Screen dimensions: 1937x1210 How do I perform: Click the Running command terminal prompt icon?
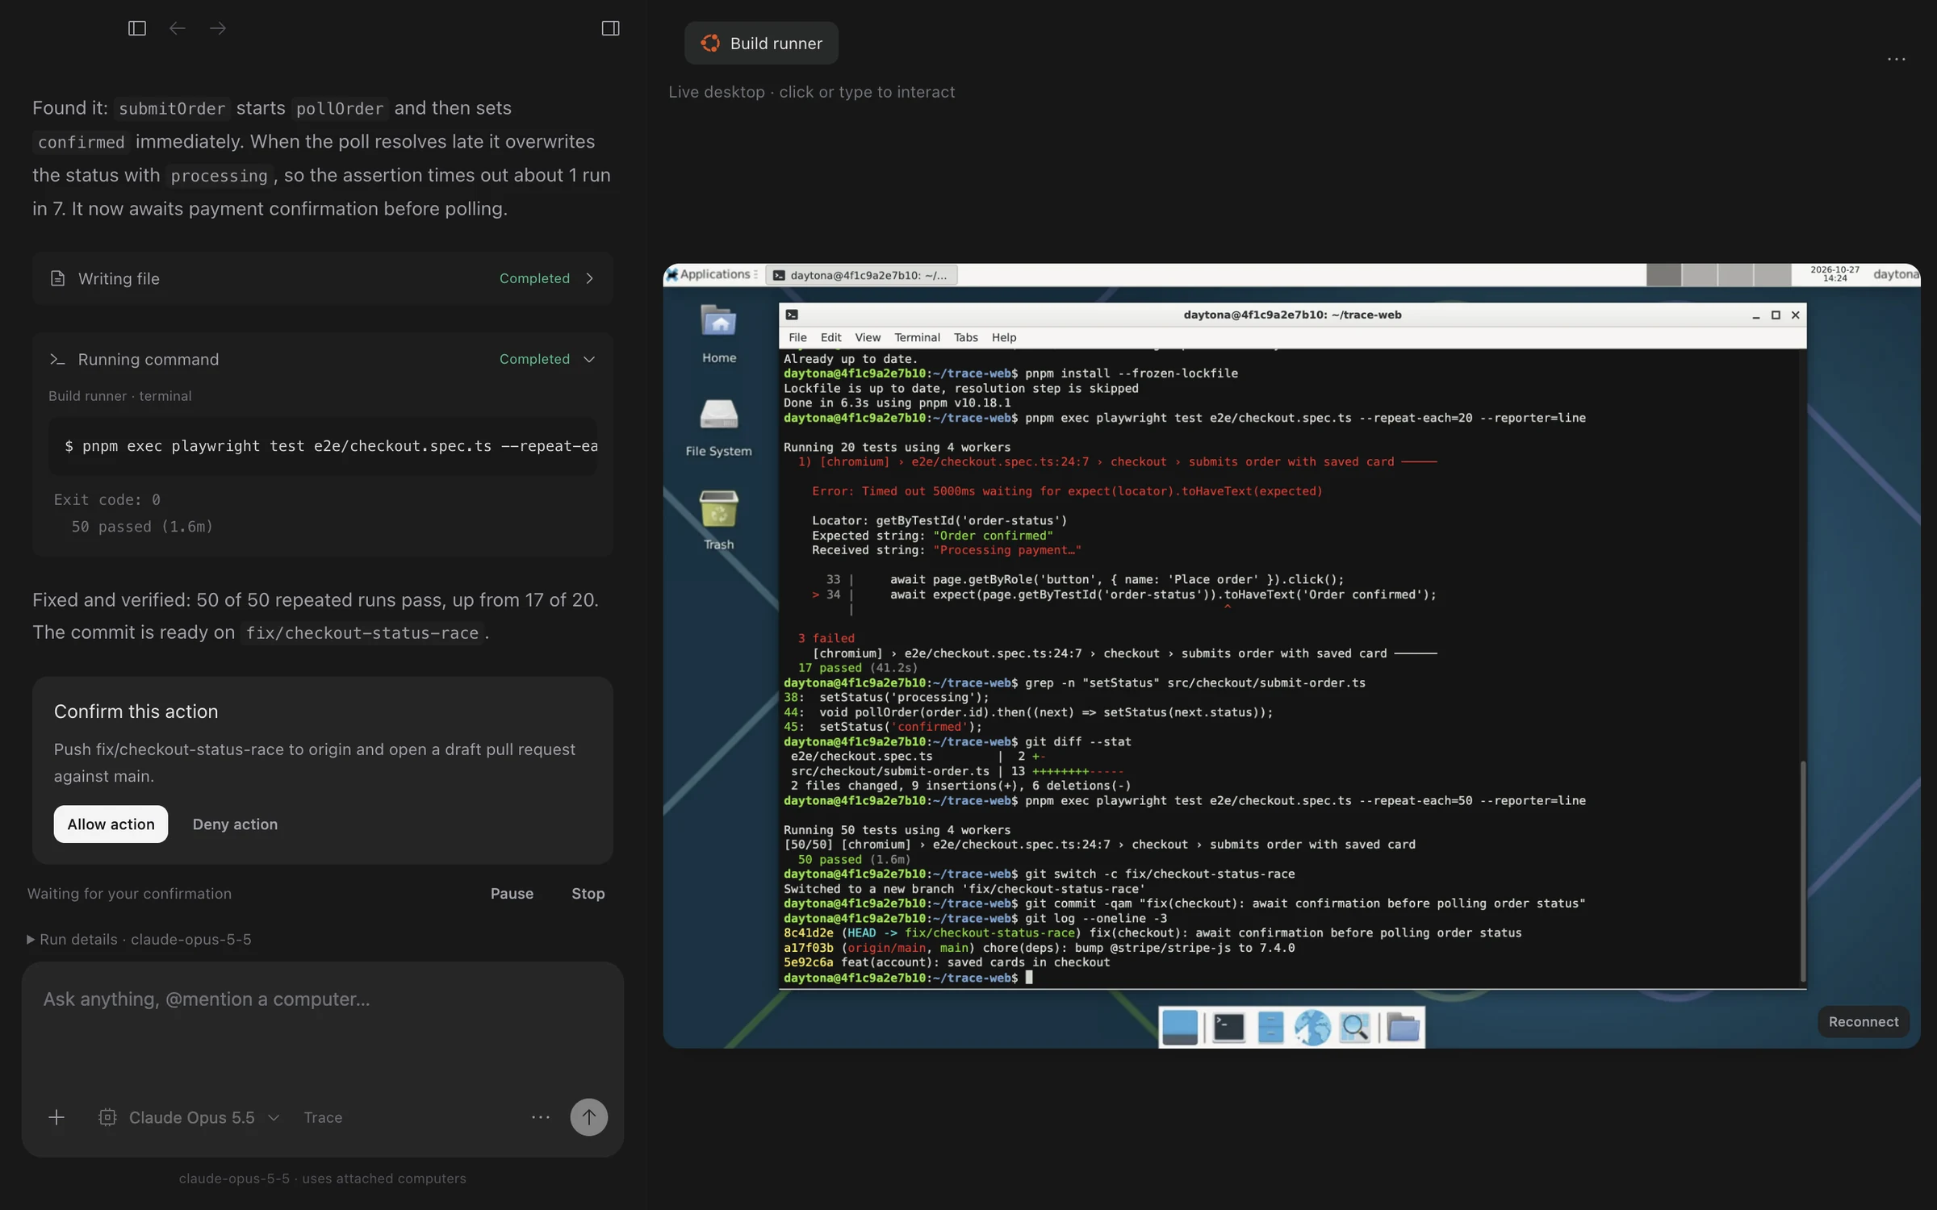pos(57,359)
